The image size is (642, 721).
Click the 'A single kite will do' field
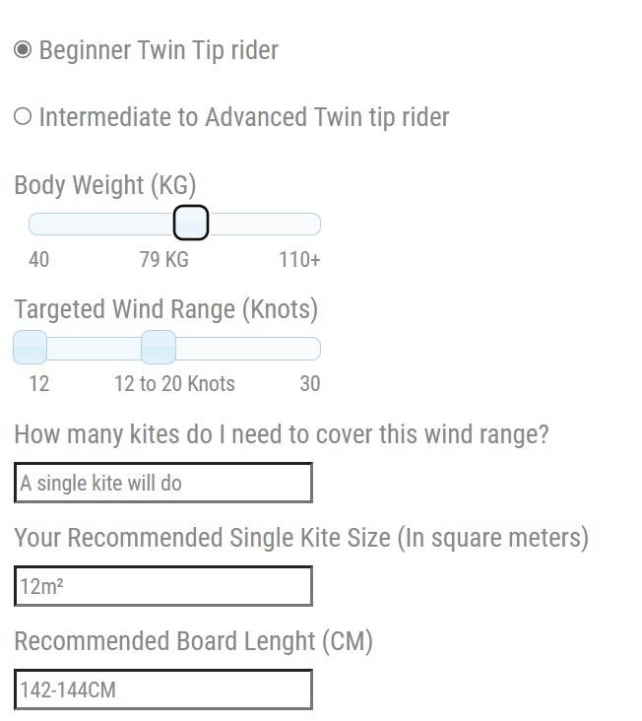point(163,483)
